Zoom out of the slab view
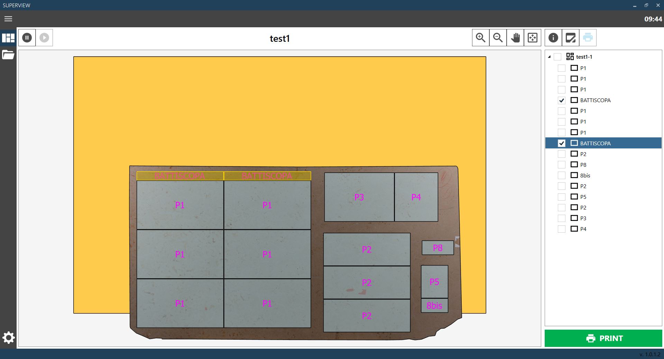The height and width of the screenshot is (359, 664). point(498,38)
